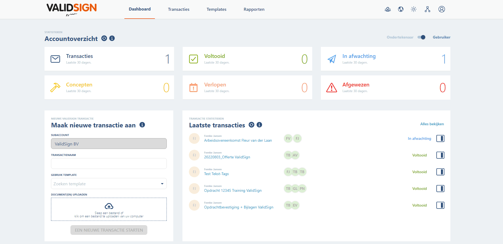The image size is (503, 244).
Task: Click the cloud upload icon
Action: coord(109,206)
